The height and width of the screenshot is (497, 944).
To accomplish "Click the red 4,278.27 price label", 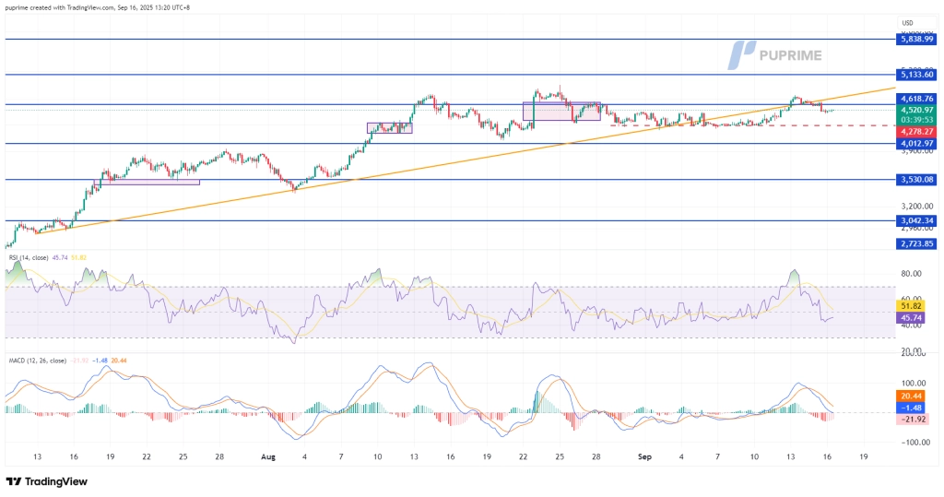I will pos(915,132).
